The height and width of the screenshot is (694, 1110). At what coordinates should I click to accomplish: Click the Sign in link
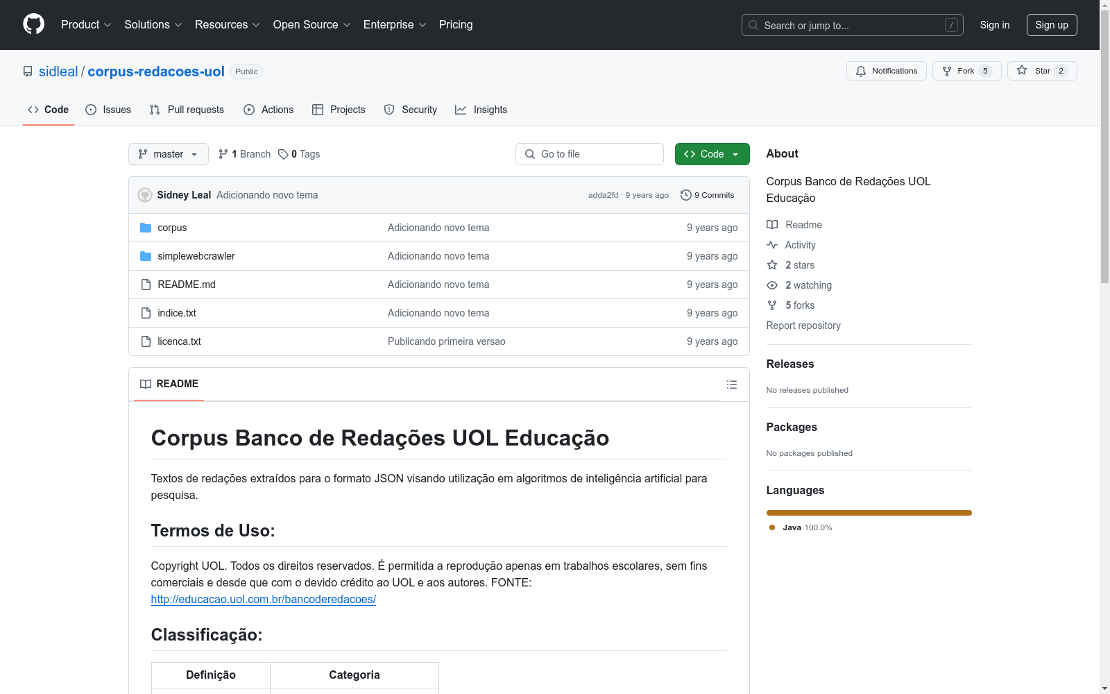pyautogui.click(x=995, y=25)
